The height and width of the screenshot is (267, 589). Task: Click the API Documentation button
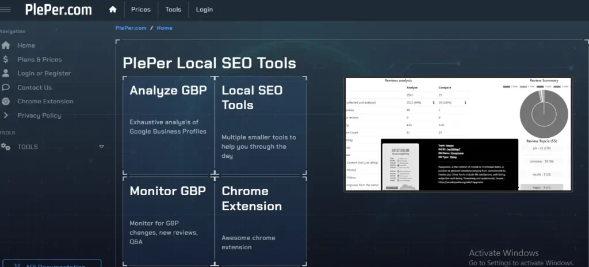(52, 263)
